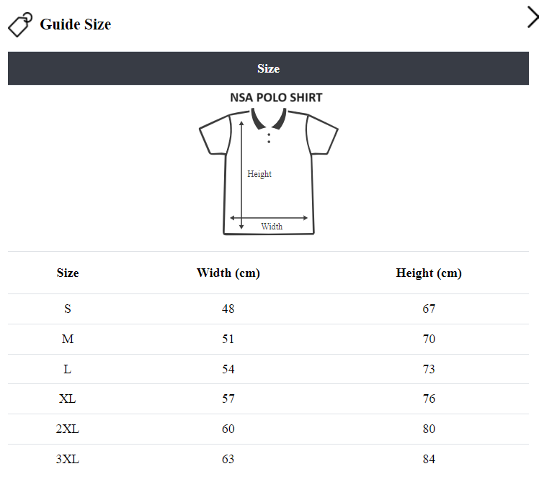Image resolution: width=539 pixels, height=492 pixels.
Task: Select the M size row label
Action: (68, 340)
